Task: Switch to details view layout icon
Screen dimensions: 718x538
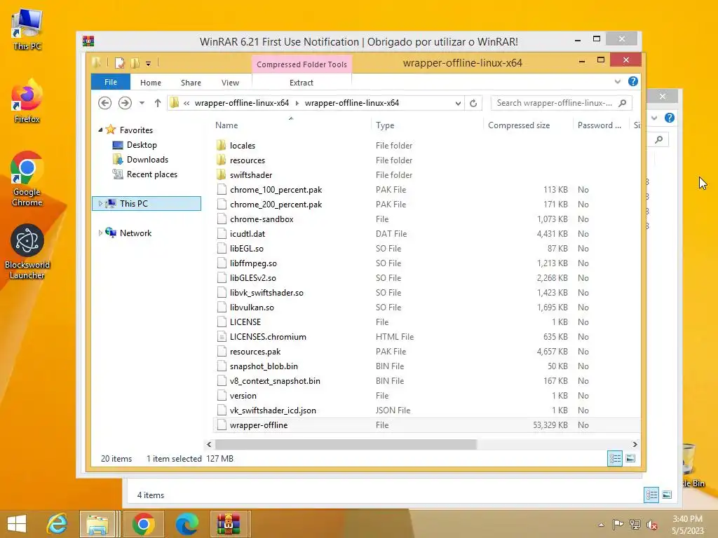Action: (x=614, y=458)
